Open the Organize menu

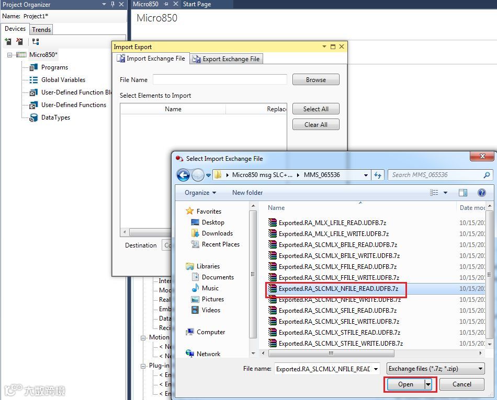coord(200,193)
